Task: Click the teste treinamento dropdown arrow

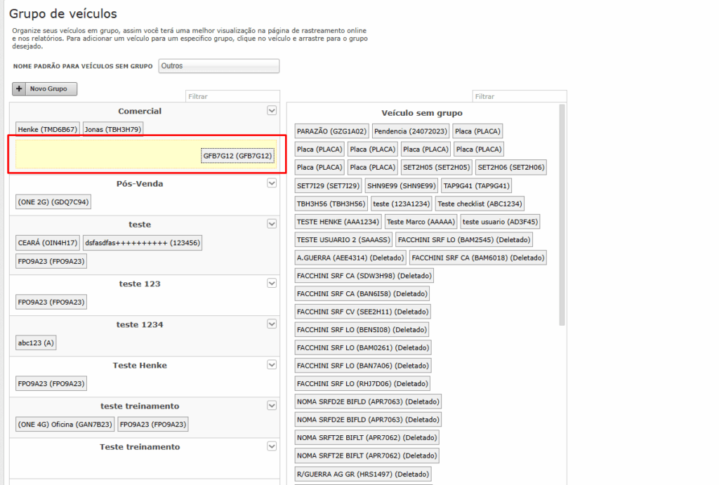Action: [272, 406]
